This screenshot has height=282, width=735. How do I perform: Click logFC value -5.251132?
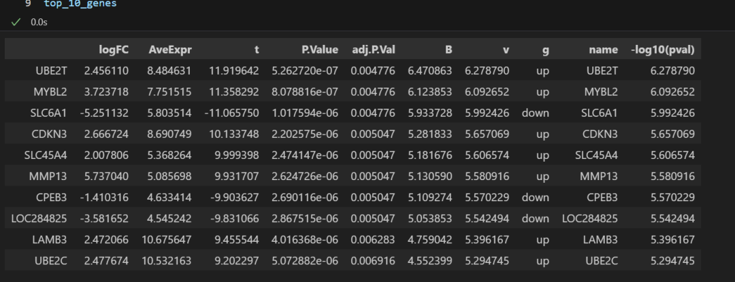(105, 113)
